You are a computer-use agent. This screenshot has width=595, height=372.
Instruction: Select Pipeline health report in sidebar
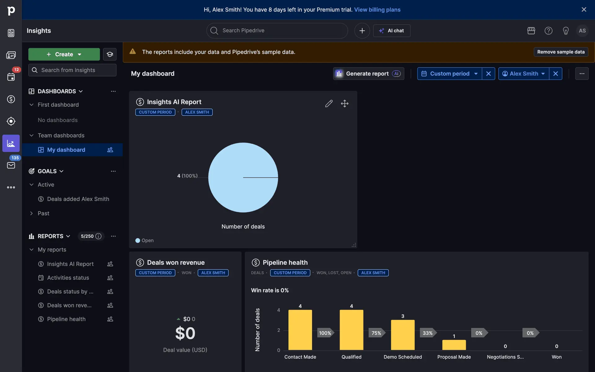click(66, 319)
